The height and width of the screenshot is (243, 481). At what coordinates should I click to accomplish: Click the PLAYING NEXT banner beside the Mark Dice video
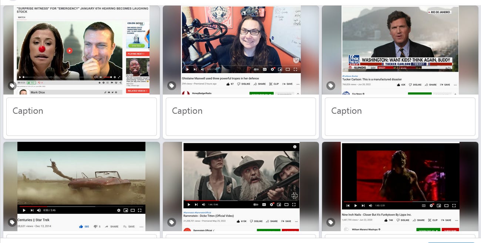(138, 54)
